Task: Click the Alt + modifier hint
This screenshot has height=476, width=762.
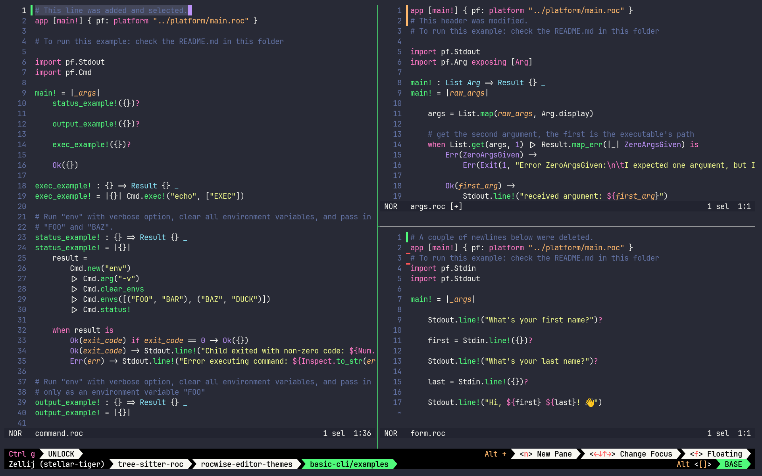Action: (495, 454)
